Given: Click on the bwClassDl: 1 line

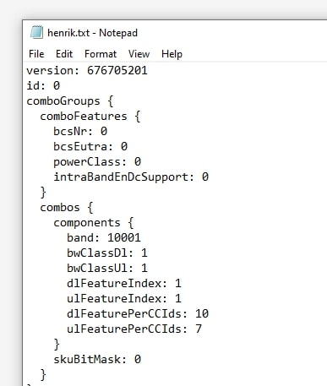Looking at the screenshot, I should coord(107,253).
